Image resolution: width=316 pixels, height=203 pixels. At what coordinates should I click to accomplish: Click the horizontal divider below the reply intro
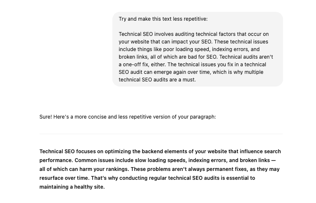click(161, 134)
